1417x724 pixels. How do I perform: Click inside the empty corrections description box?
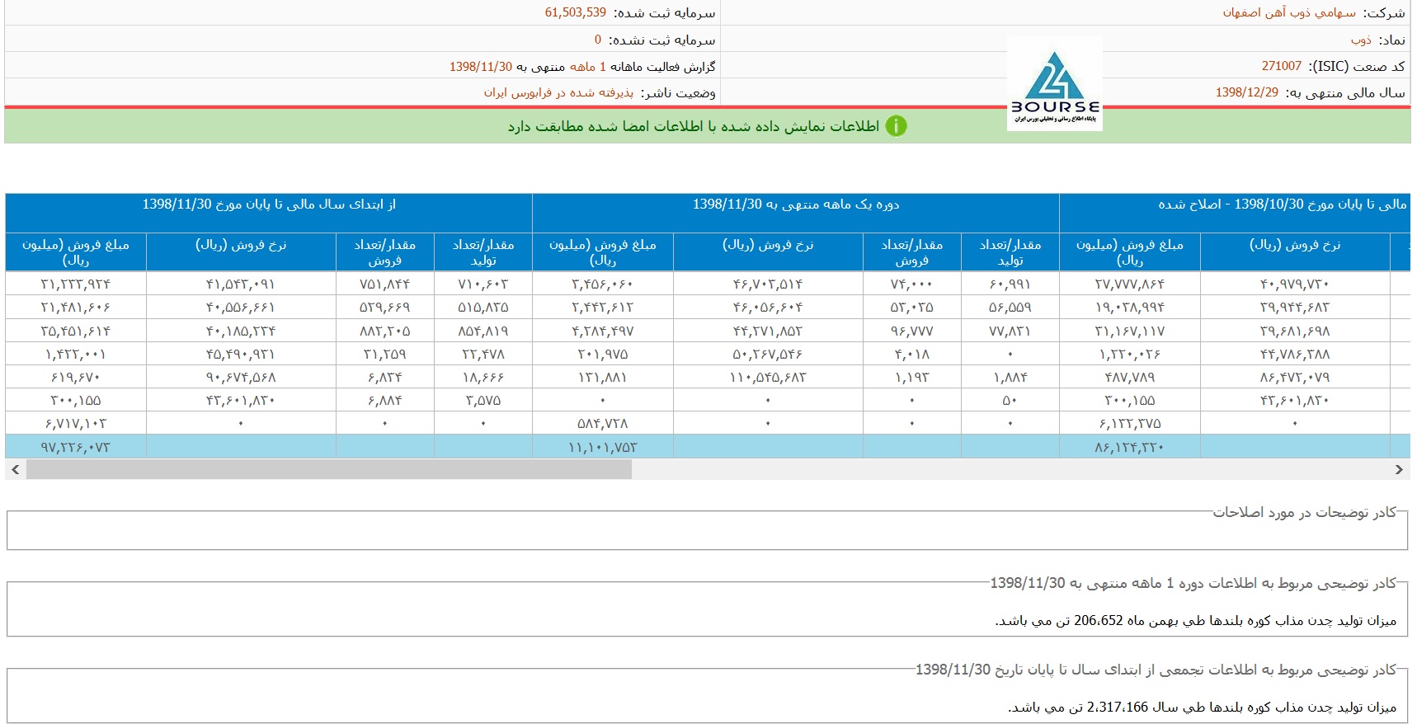[x=707, y=533]
